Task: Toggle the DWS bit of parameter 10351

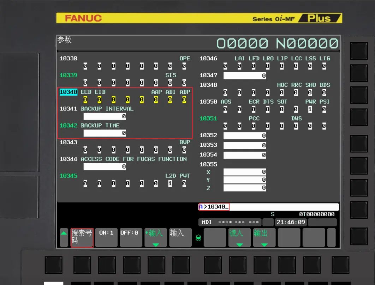Action: tap(296, 126)
